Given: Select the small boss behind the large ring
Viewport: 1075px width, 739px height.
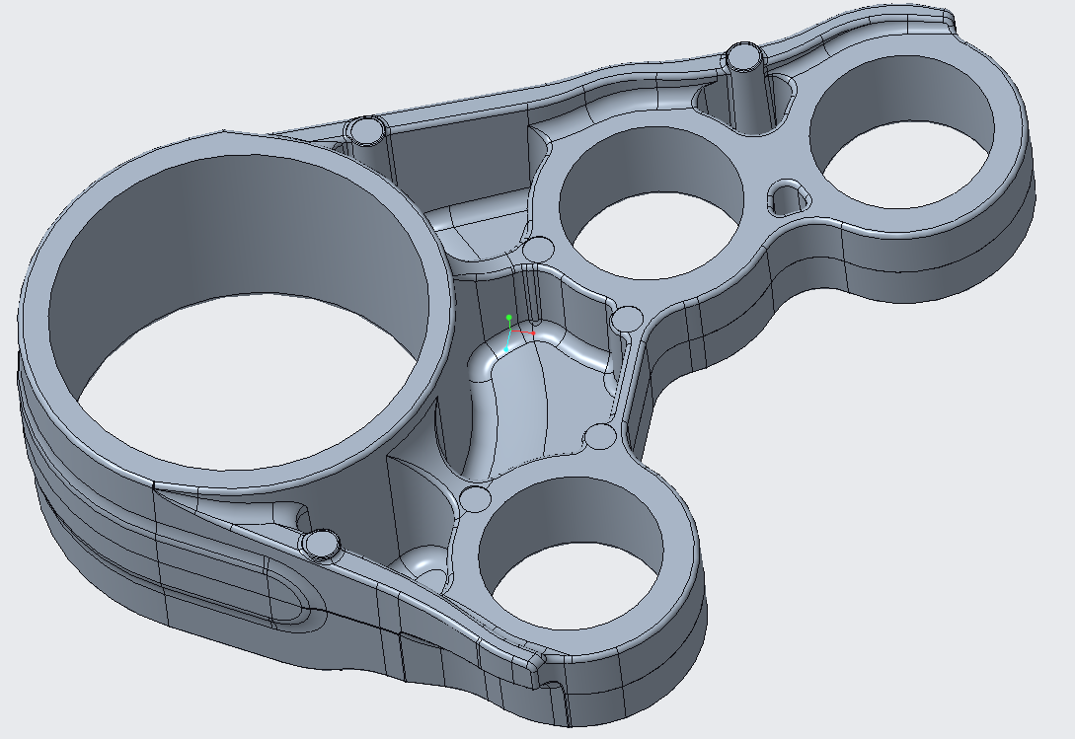Looking at the screenshot, I should (x=366, y=130).
